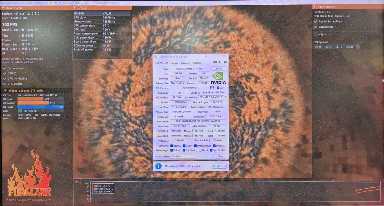Collapse the Demo options panel
384x206 pixels.
[315, 6]
